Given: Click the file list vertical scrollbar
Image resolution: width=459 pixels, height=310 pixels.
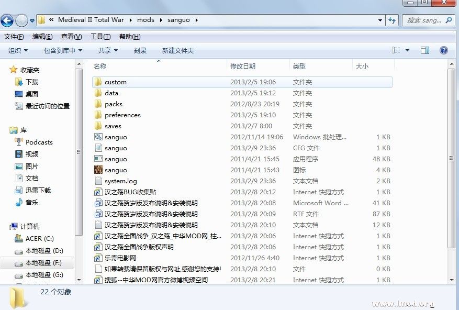Looking at the screenshot, I should [452, 157].
